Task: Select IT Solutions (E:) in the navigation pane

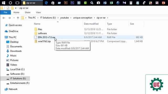Action: [18, 79]
